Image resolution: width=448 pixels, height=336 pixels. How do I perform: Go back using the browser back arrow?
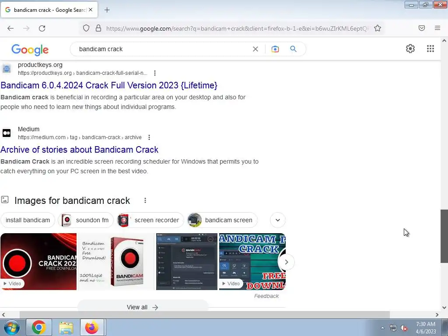(x=10, y=28)
